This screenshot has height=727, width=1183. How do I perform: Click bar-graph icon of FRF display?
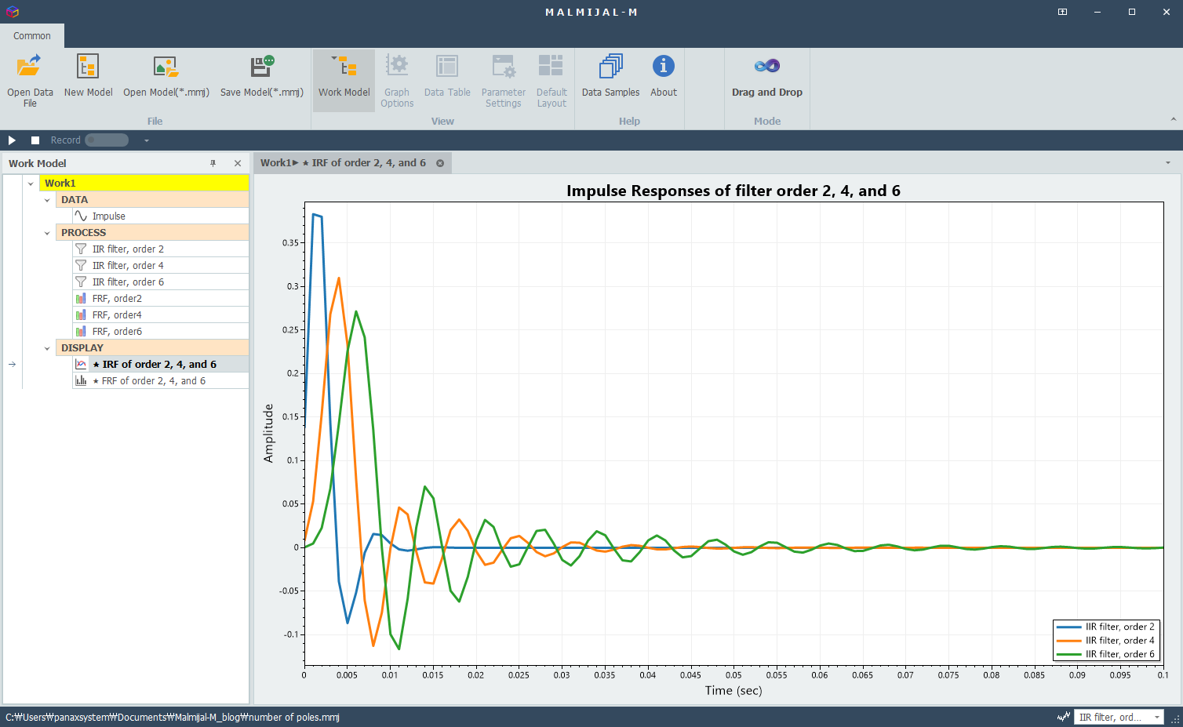81,380
